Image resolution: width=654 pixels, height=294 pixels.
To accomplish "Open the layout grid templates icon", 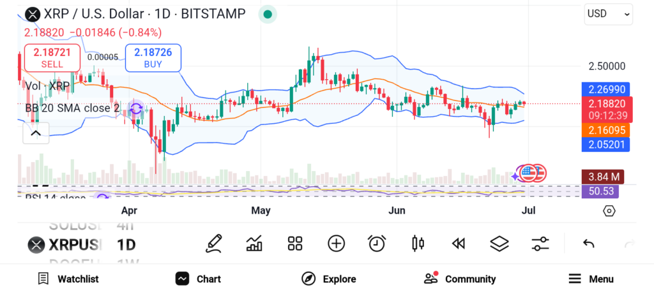I will (x=294, y=243).
